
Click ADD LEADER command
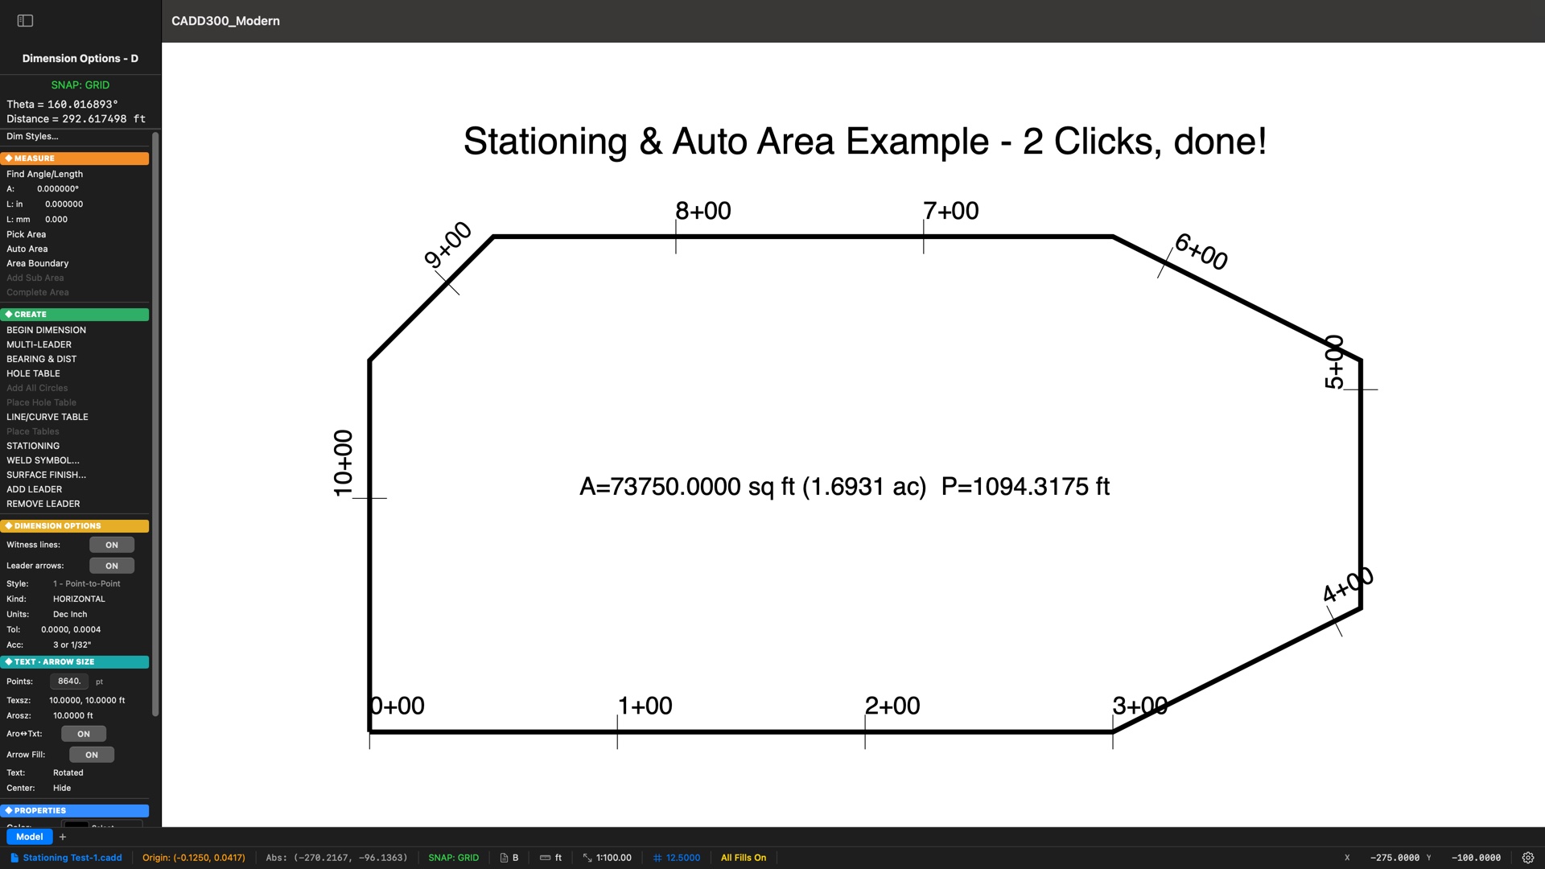(x=35, y=490)
